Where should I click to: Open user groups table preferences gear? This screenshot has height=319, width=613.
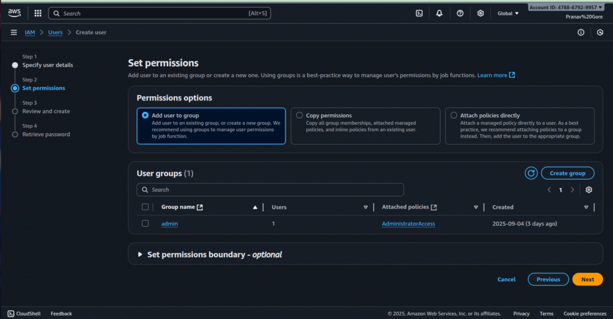(x=588, y=190)
